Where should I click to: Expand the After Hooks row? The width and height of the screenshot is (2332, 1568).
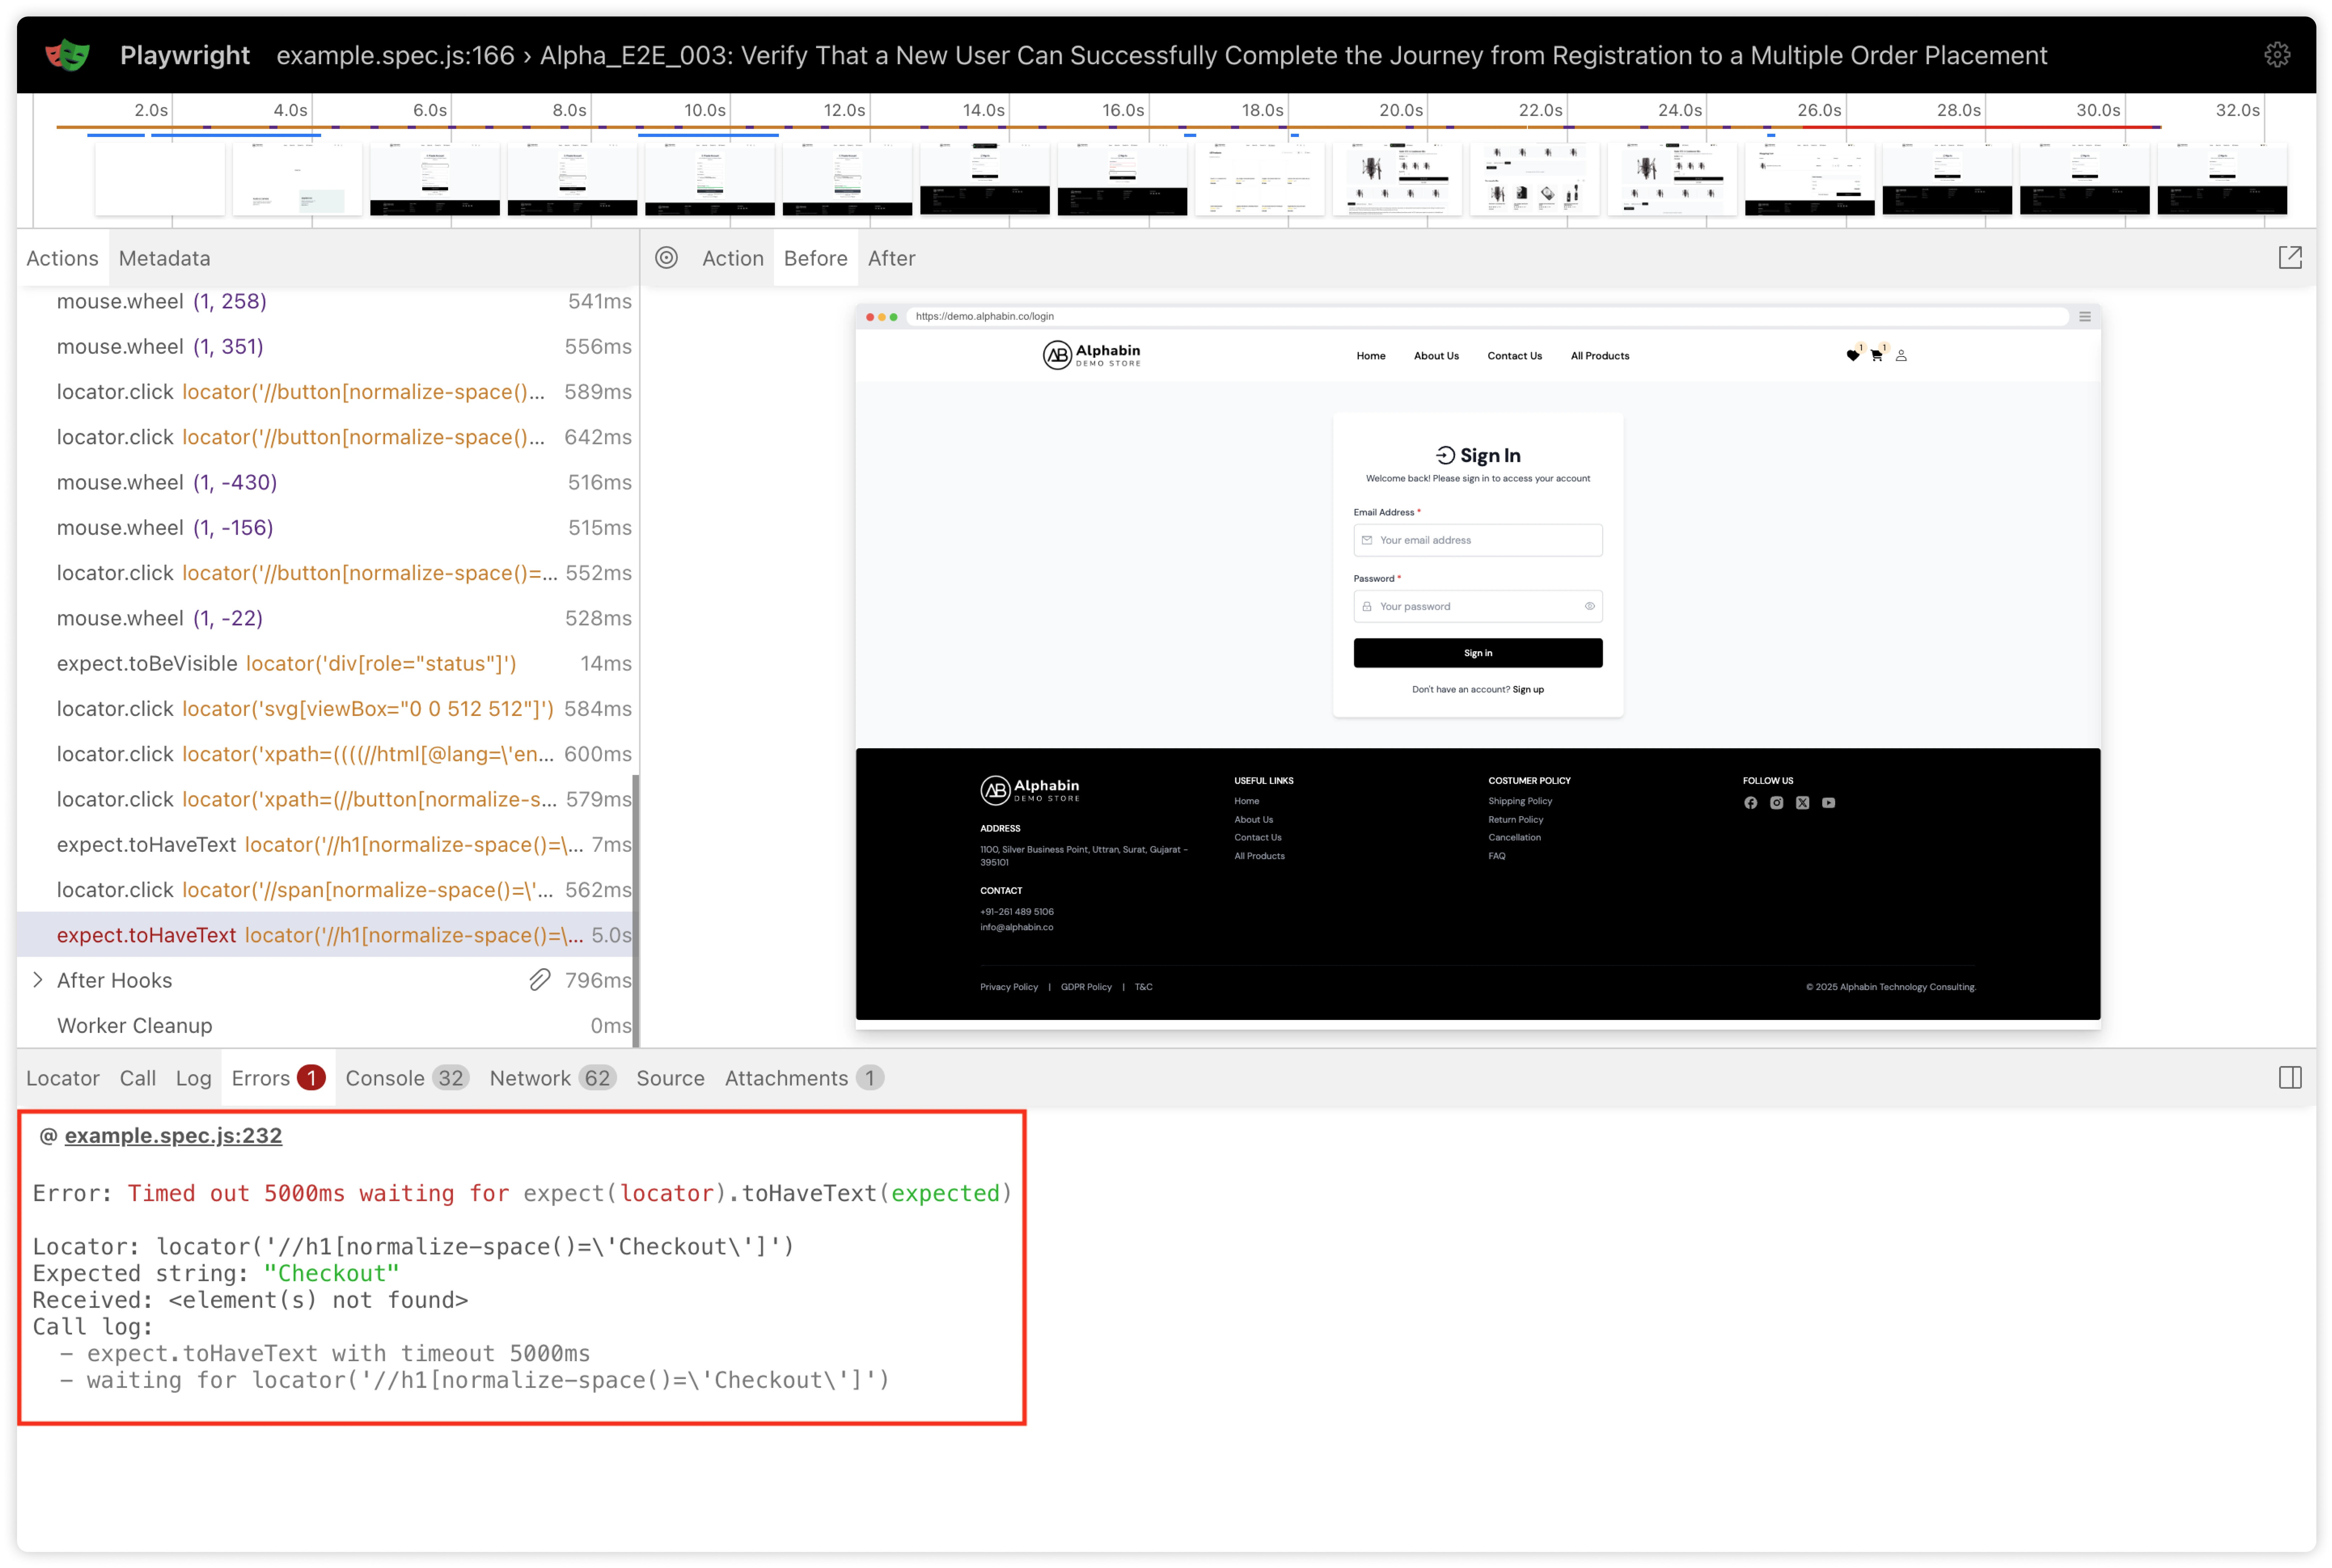(38, 980)
